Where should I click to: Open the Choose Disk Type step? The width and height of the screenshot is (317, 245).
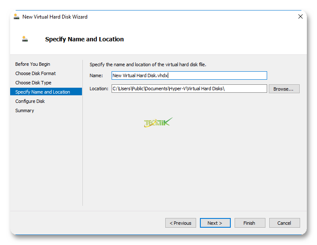pos(33,83)
